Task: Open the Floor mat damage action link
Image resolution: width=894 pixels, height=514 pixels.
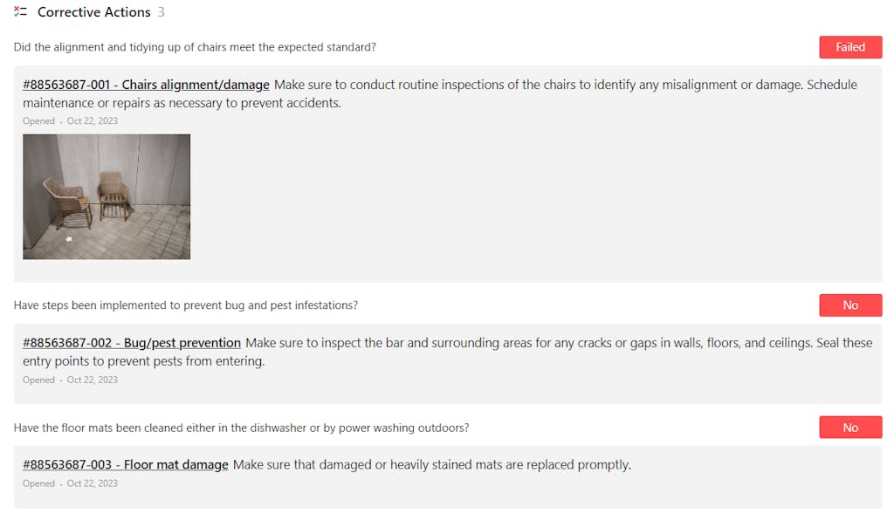Action: (126, 464)
